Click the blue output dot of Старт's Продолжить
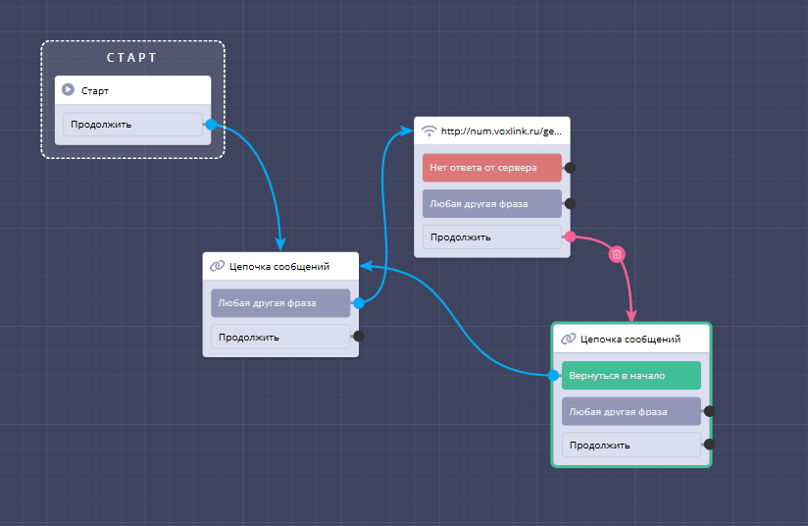The width and height of the screenshot is (808, 526). coord(211,125)
